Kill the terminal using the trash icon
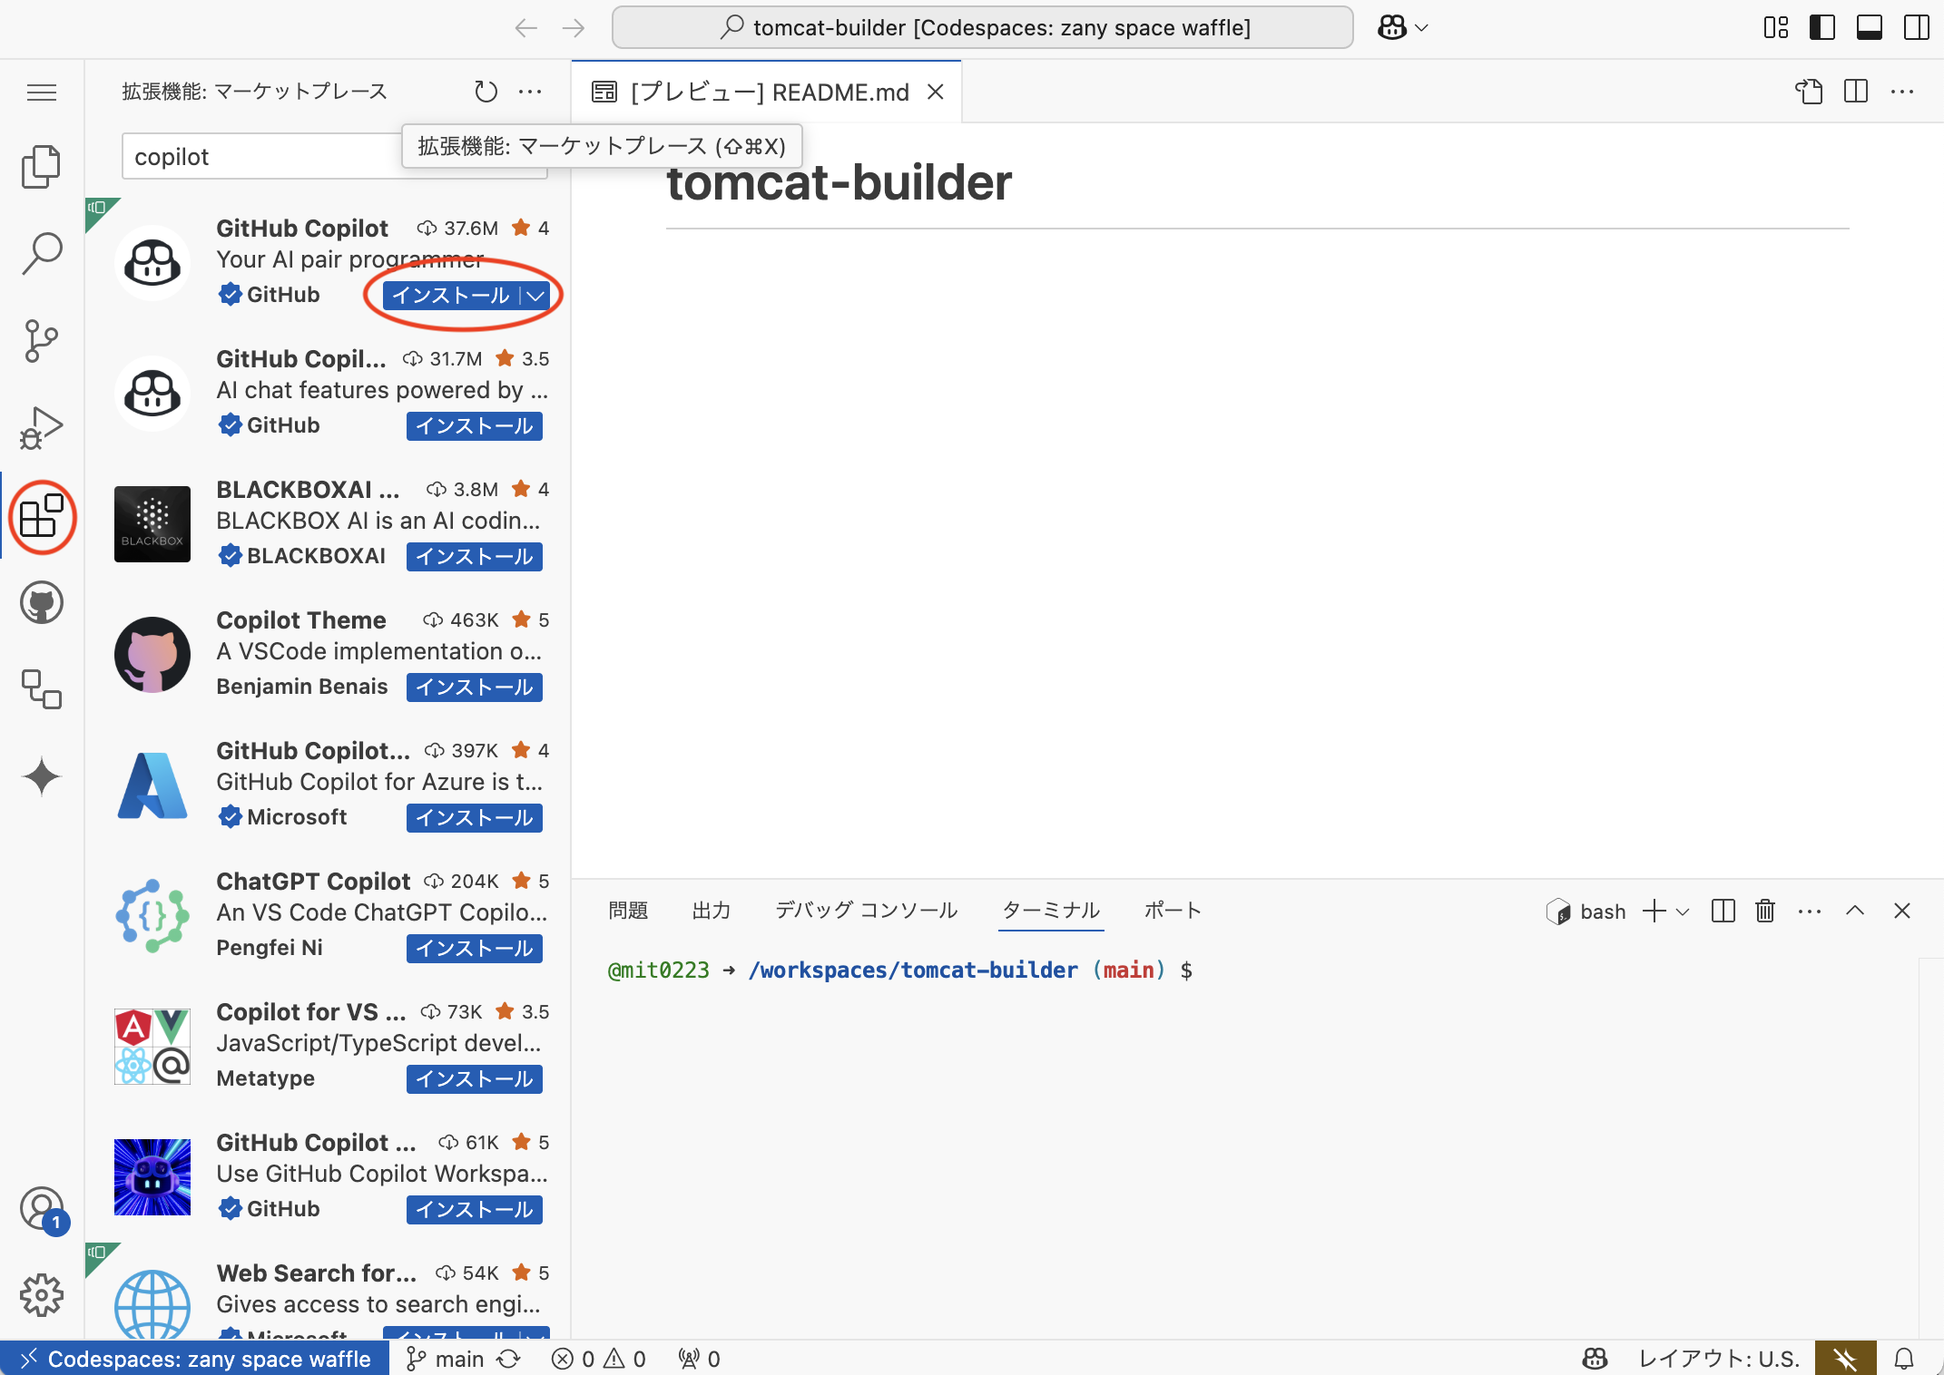 [1764, 912]
